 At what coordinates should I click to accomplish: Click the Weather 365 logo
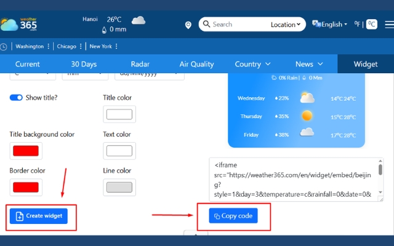18,25
